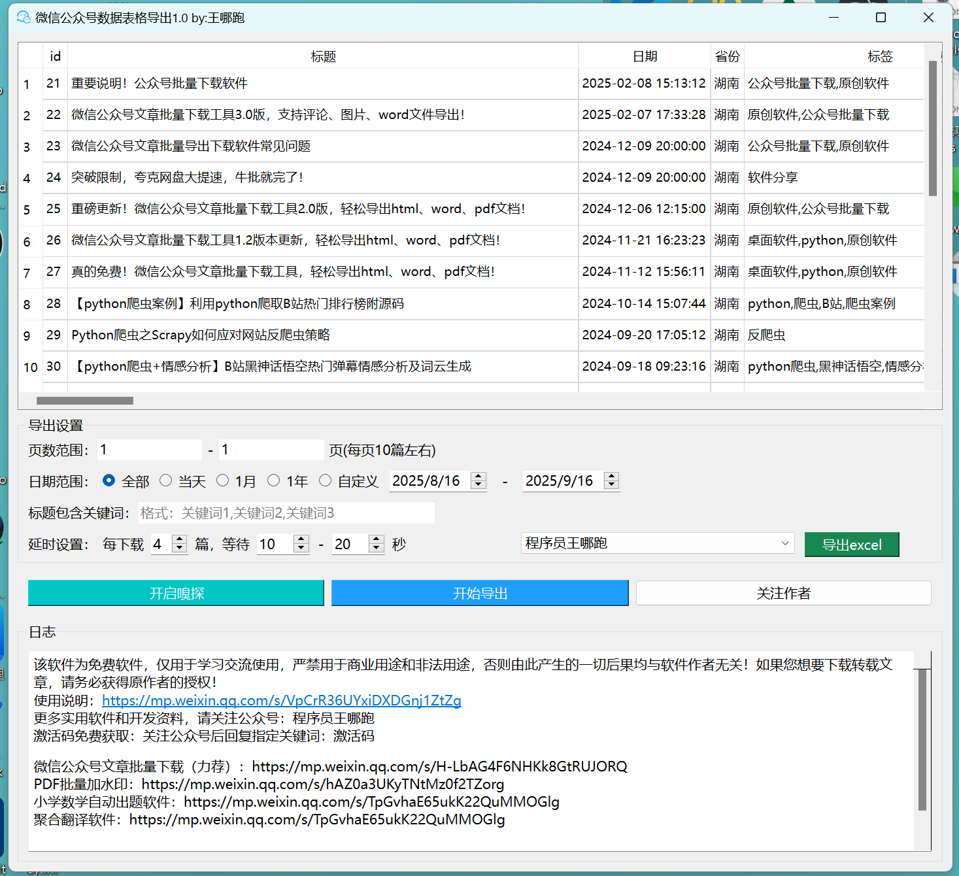Click the 日志 log panel scrollbar thumb
The image size is (959, 876).
(922, 739)
